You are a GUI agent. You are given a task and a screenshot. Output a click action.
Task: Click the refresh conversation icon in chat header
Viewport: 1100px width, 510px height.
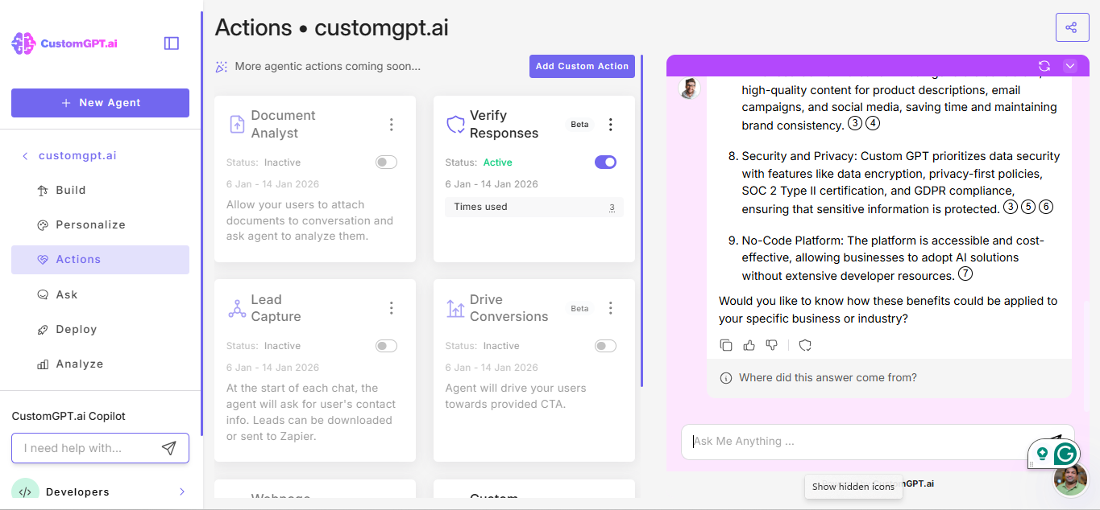[1044, 66]
